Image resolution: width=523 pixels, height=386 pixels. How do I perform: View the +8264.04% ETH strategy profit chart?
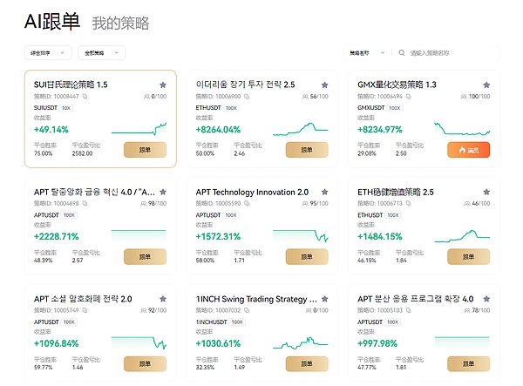tap(300, 130)
